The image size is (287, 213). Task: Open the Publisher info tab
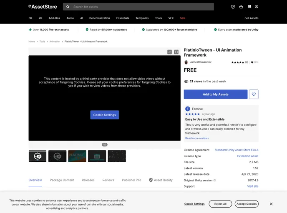pyautogui.click(x=131, y=180)
